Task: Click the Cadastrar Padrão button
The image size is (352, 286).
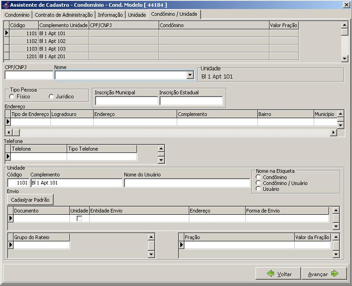Action: click(30, 199)
